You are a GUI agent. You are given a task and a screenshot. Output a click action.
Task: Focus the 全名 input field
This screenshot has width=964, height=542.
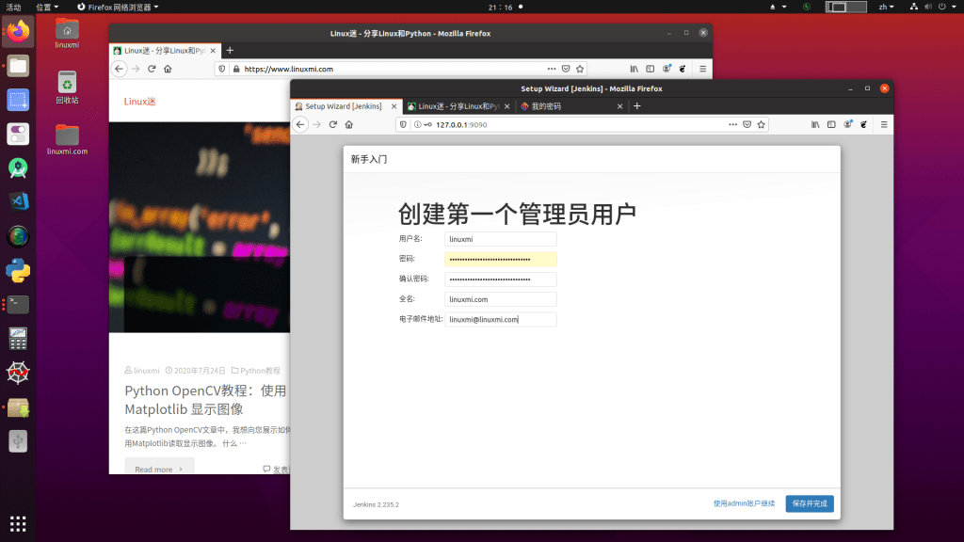tap(501, 299)
